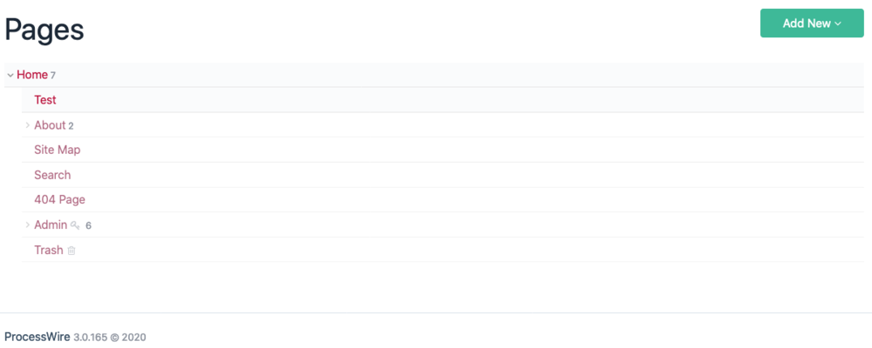Visit the ProcessWire footer link
Screen dimensions: 872x348
(x=37, y=336)
